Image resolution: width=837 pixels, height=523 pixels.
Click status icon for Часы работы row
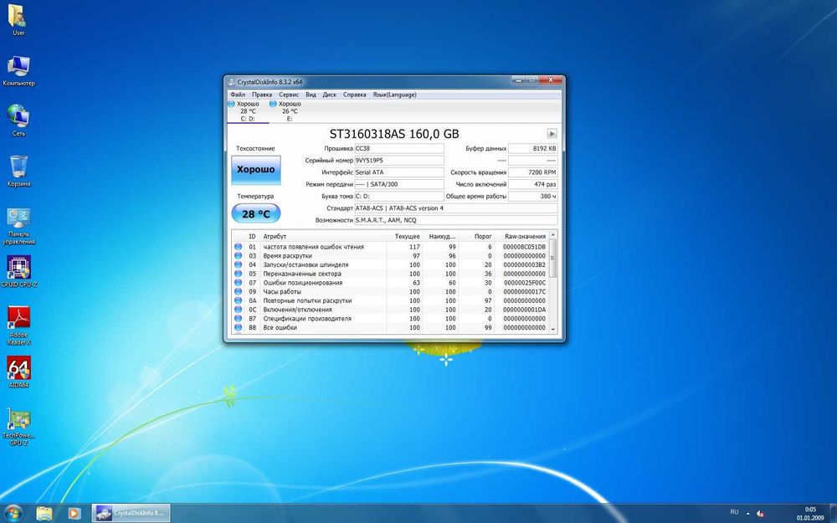238,292
